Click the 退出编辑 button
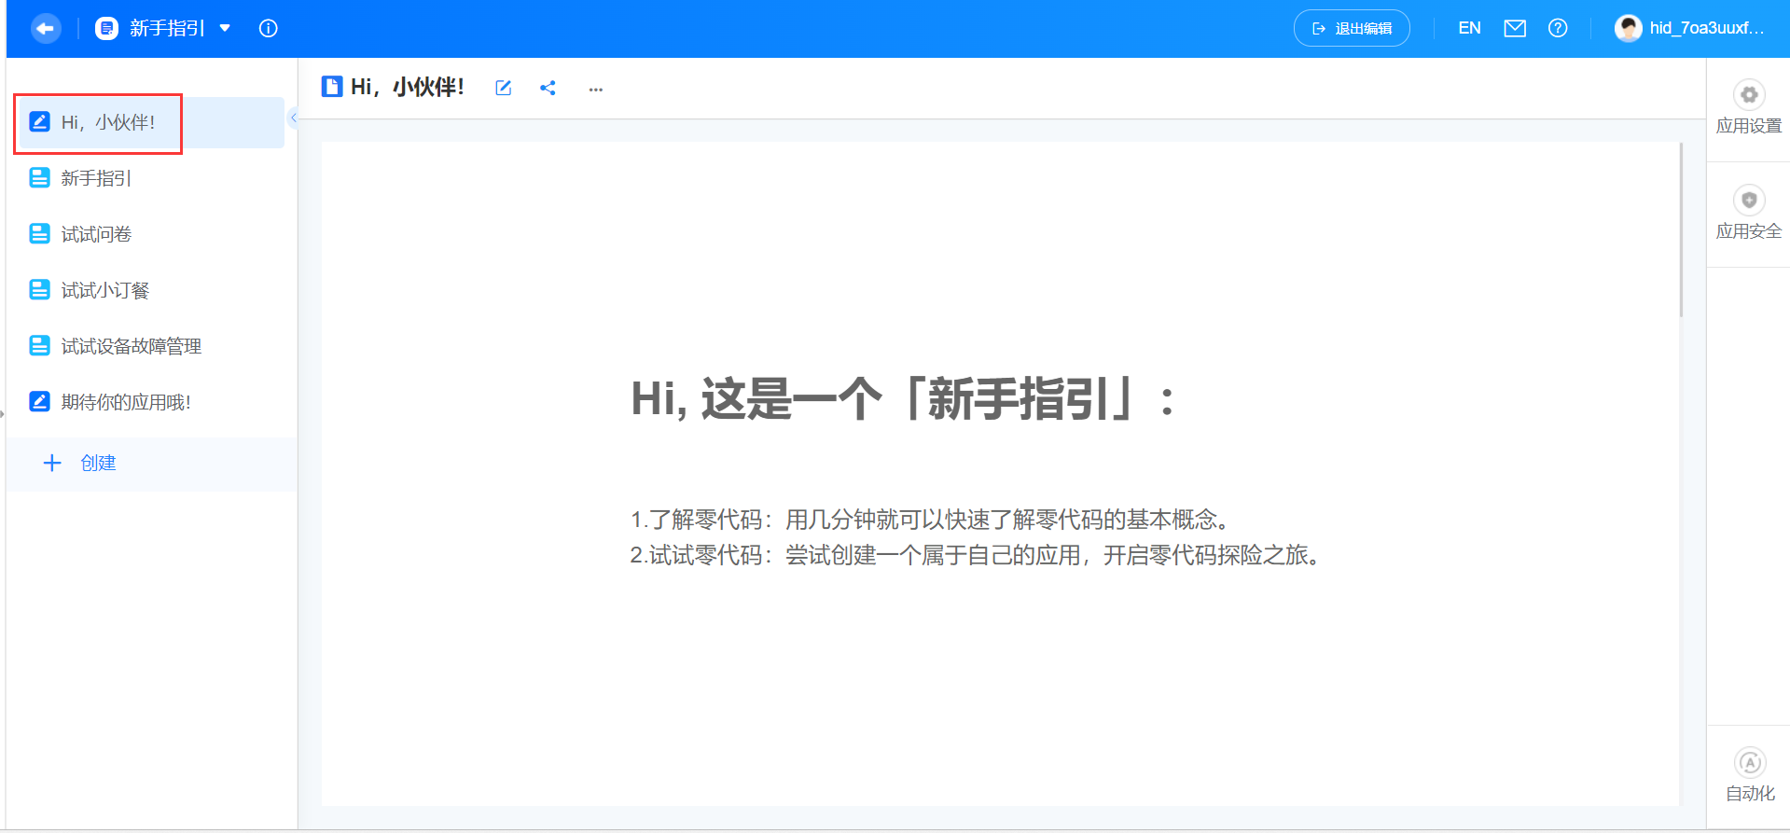The height and width of the screenshot is (833, 1790). tap(1352, 28)
